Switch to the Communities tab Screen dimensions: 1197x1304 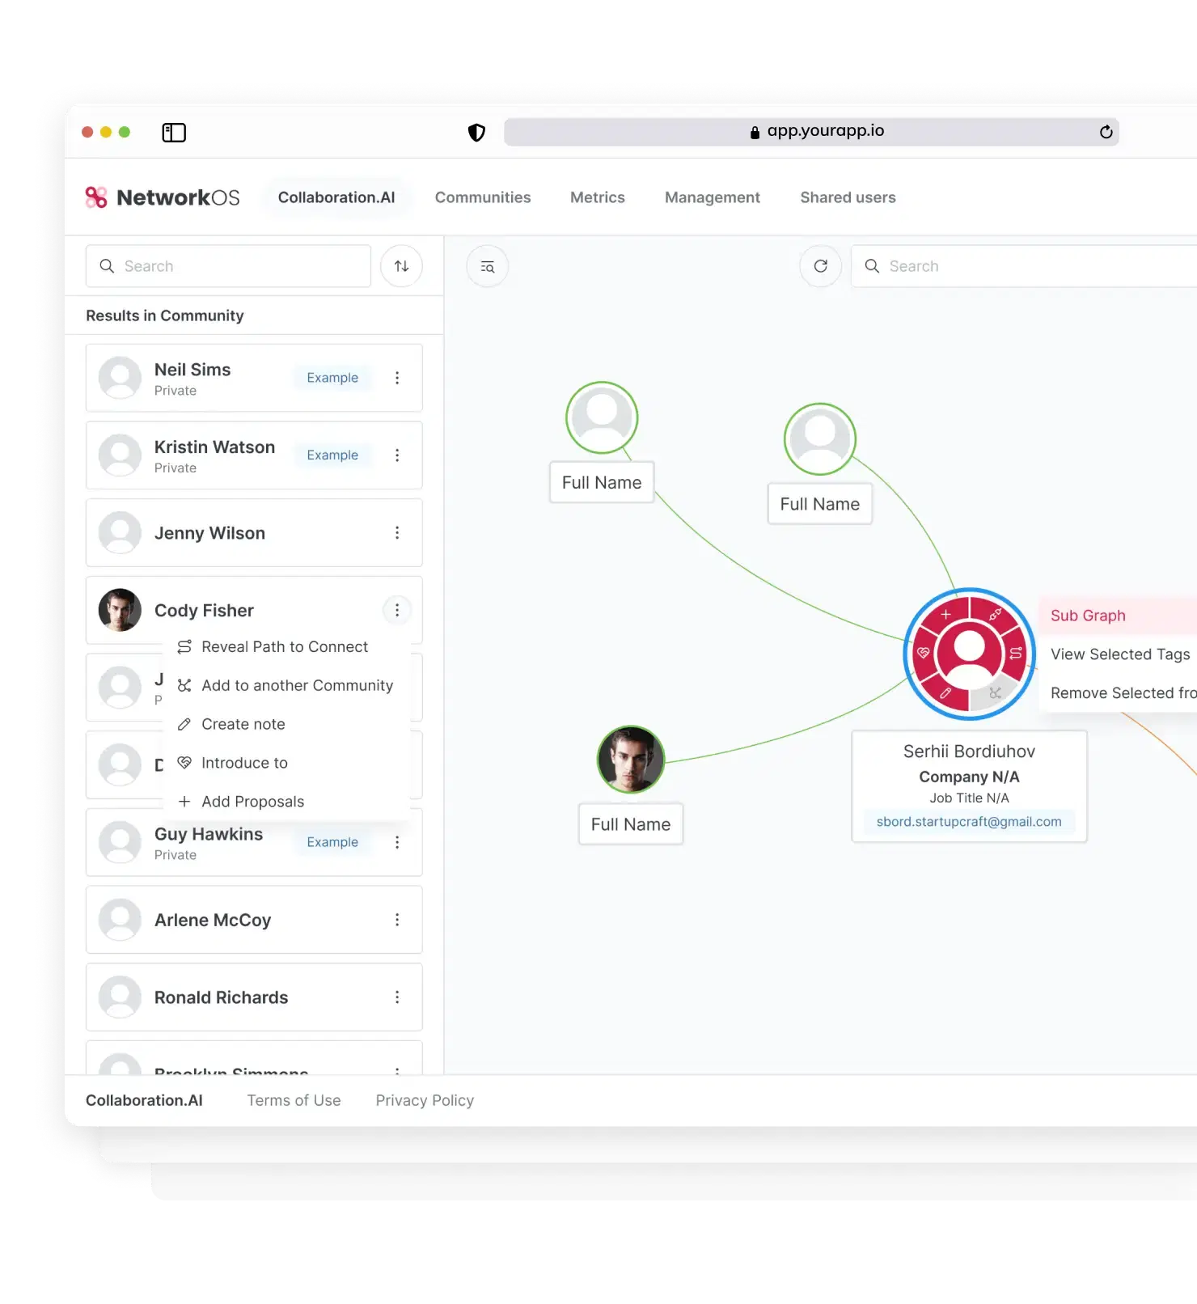pyautogui.click(x=483, y=197)
